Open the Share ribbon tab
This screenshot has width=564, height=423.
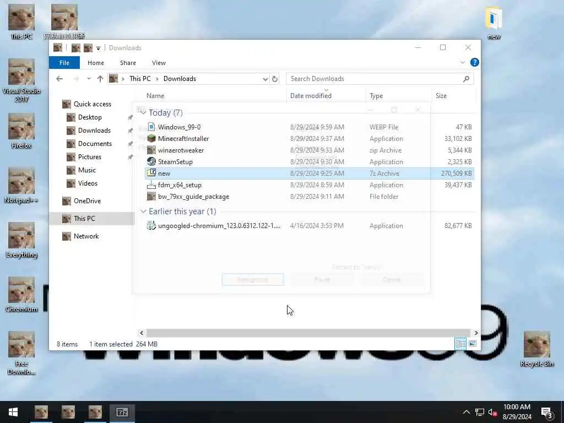coord(128,63)
